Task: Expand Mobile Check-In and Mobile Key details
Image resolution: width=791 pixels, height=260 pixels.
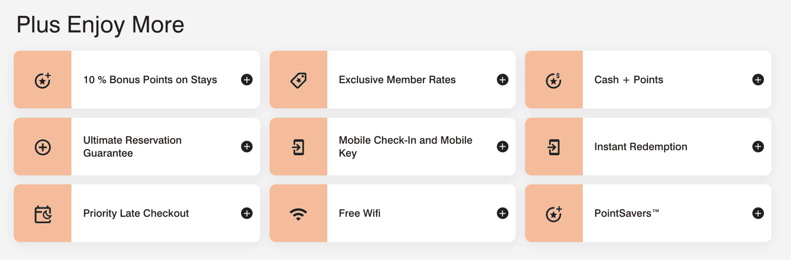Action: coord(502,146)
